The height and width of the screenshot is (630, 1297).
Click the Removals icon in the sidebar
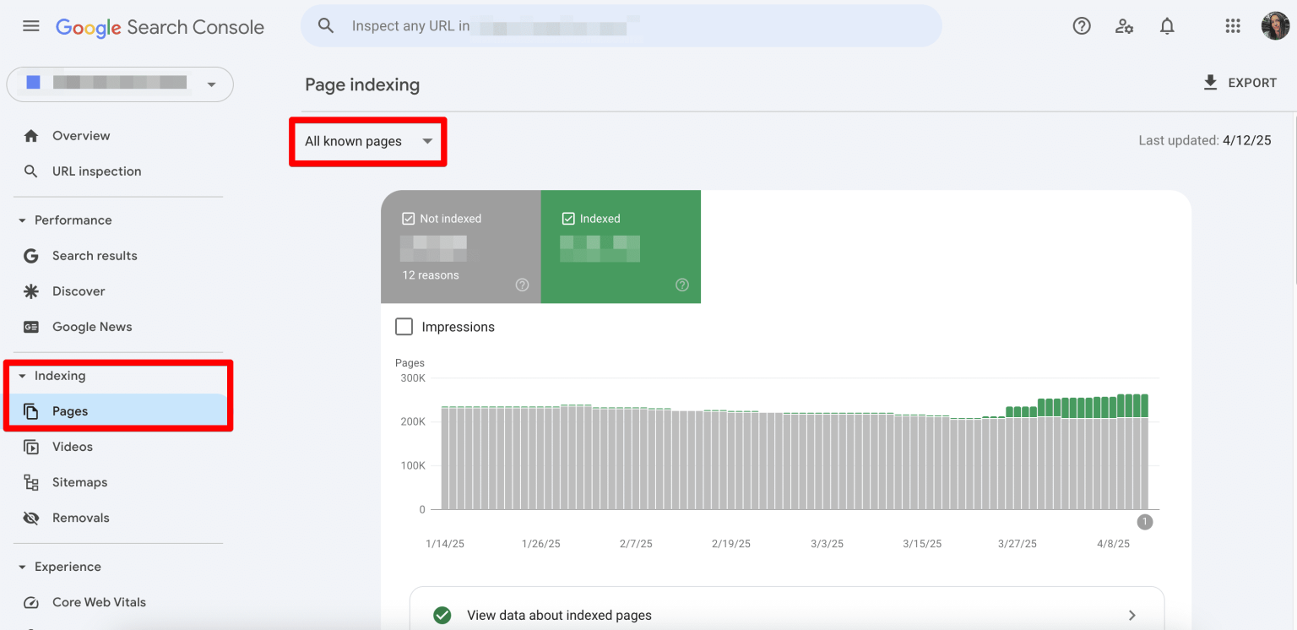[x=31, y=518]
